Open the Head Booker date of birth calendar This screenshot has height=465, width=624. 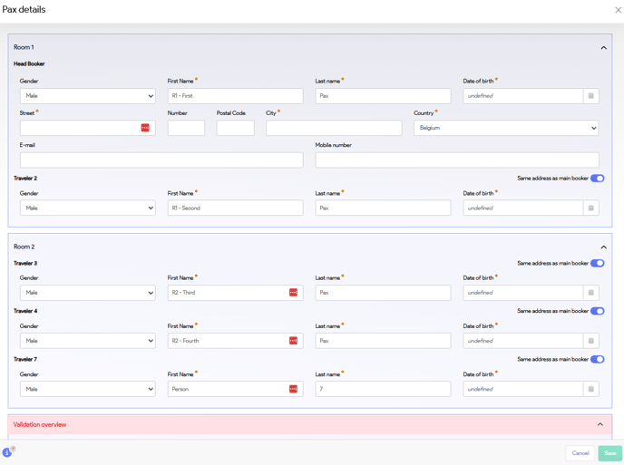pyautogui.click(x=590, y=96)
